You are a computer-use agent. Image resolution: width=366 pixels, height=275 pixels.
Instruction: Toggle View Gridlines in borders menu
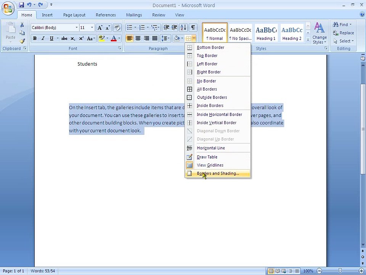(x=218, y=165)
